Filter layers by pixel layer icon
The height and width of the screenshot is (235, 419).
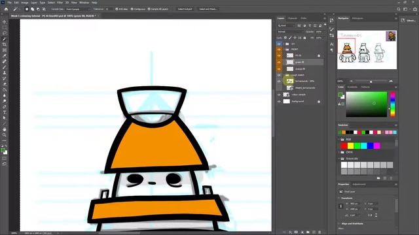pyautogui.click(x=299, y=25)
